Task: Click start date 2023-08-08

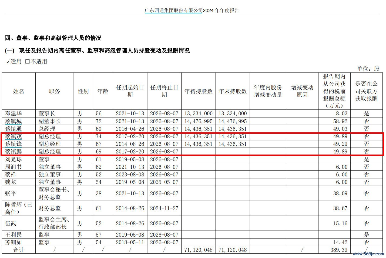Action: pos(130,175)
